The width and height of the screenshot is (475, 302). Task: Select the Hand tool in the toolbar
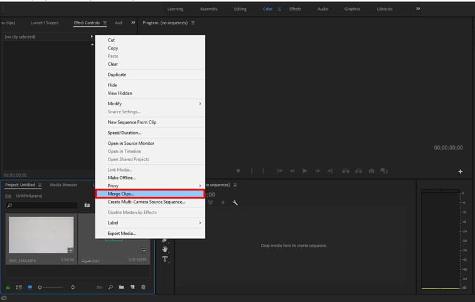165,249
